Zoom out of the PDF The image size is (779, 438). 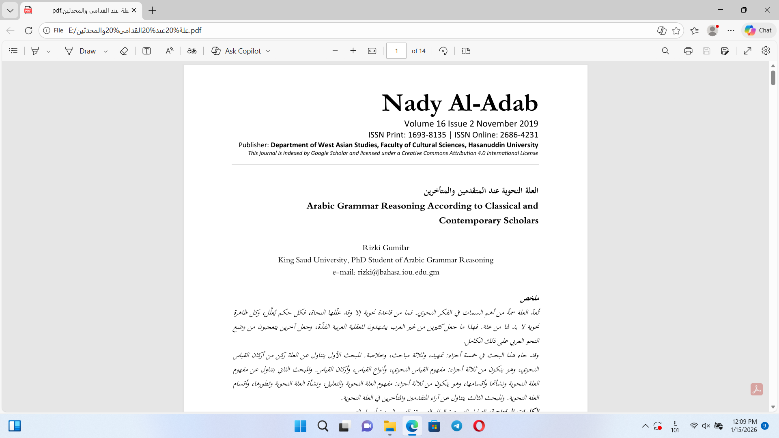tap(335, 51)
